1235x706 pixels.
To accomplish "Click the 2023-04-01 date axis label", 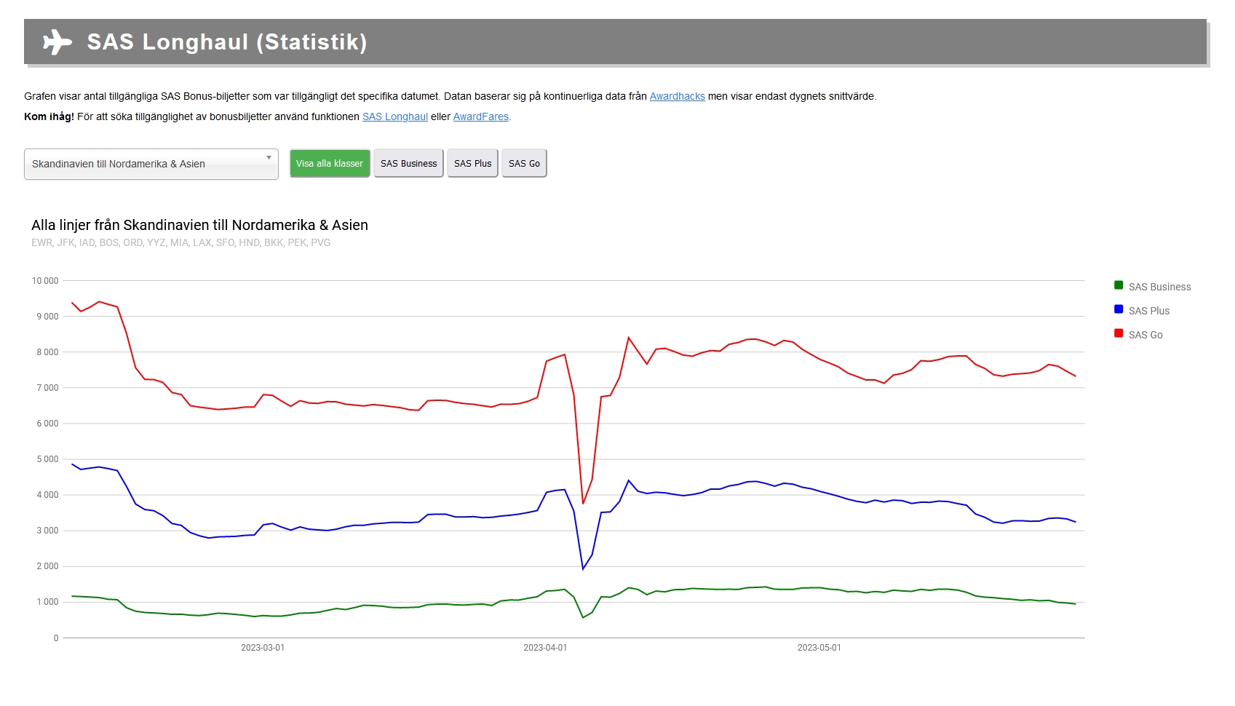I will [545, 648].
